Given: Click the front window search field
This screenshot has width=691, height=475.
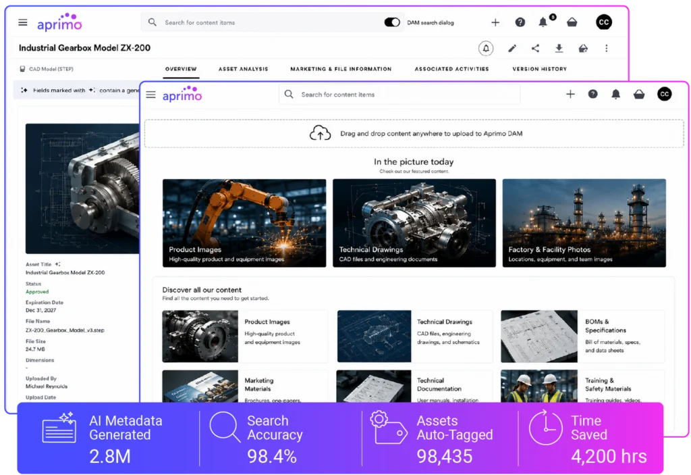Looking at the screenshot, I should pos(399,94).
